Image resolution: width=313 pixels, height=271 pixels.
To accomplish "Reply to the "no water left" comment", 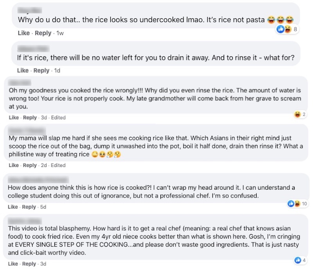I will point(41,70).
